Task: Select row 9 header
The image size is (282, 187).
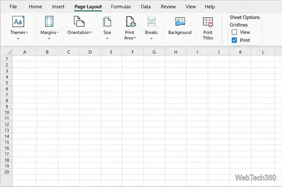Action: (7, 106)
